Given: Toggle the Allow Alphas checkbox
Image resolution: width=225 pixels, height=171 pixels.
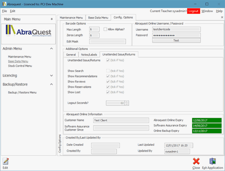Looking at the screenshot, I should (x=105, y=29).
